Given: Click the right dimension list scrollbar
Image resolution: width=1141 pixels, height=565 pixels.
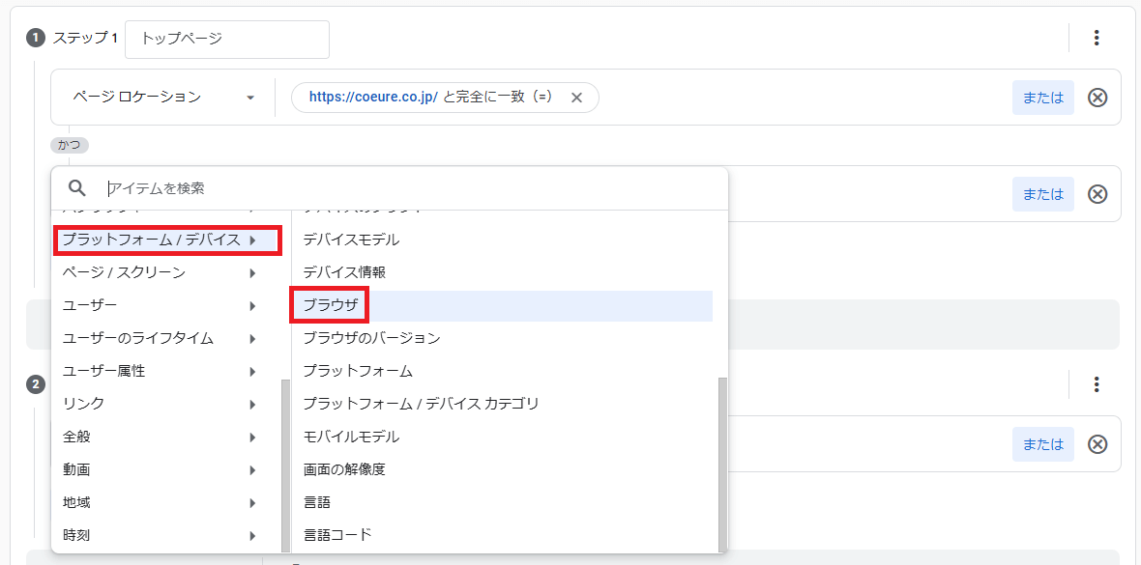Looking at the screenshot, I should coord(722,464).
